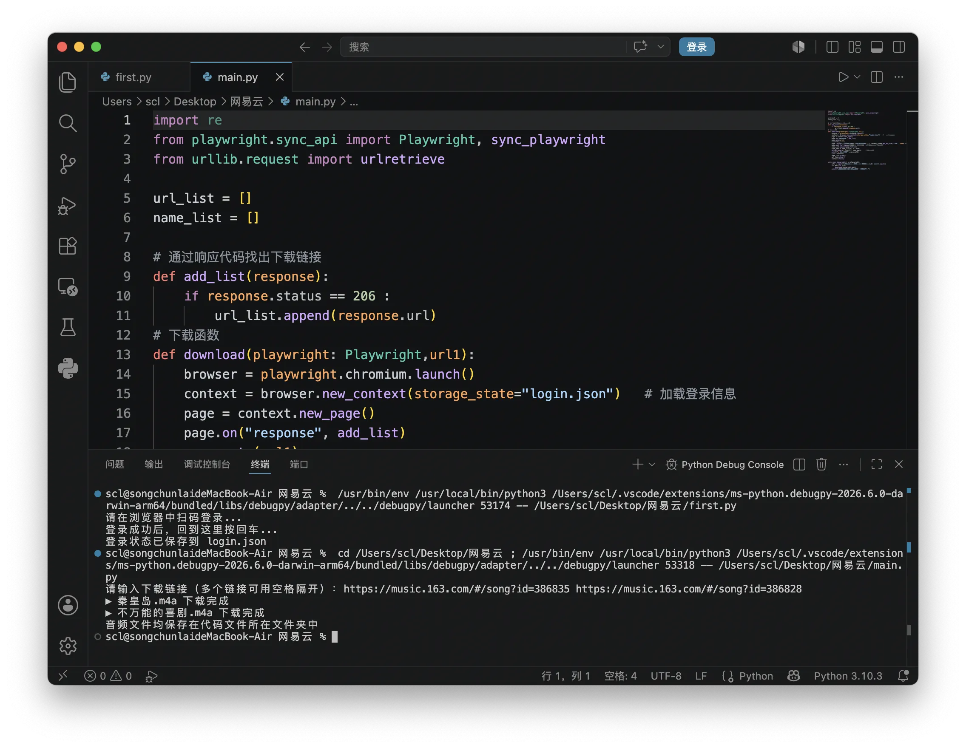This screenshot has width=966, height=748.
Task: Click the 登录 button
Action: point(696,47)
